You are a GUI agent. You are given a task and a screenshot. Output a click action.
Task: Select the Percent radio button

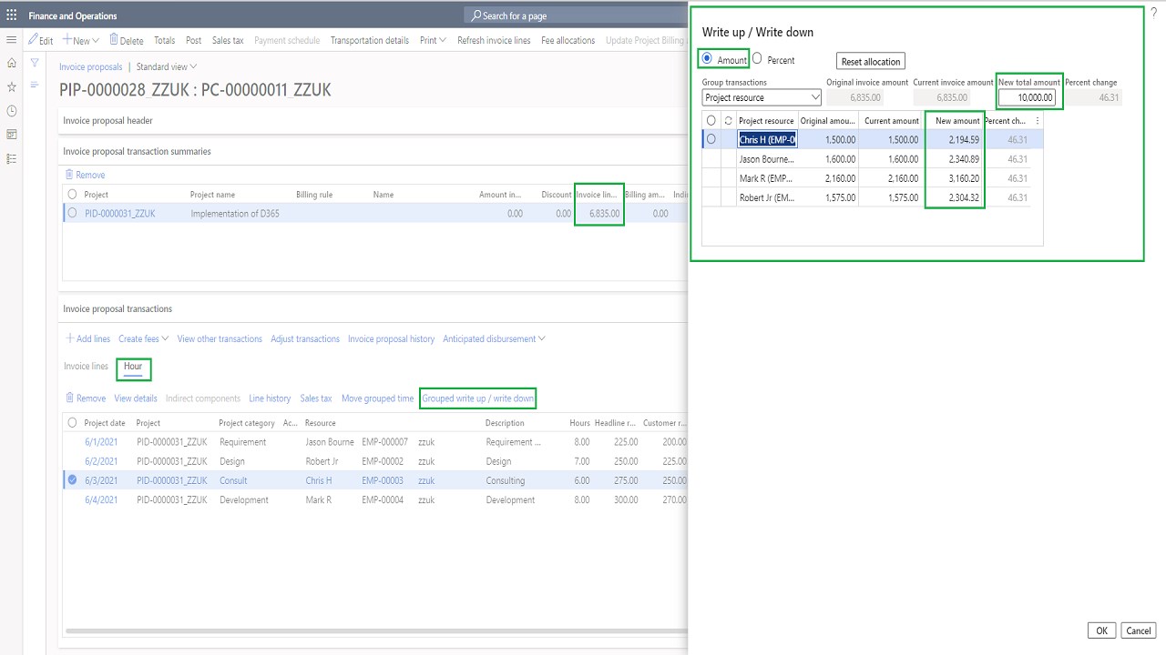tap(758, 59)
